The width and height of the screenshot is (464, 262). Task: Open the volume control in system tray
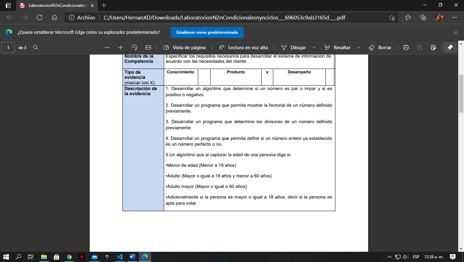pos(406,257)
